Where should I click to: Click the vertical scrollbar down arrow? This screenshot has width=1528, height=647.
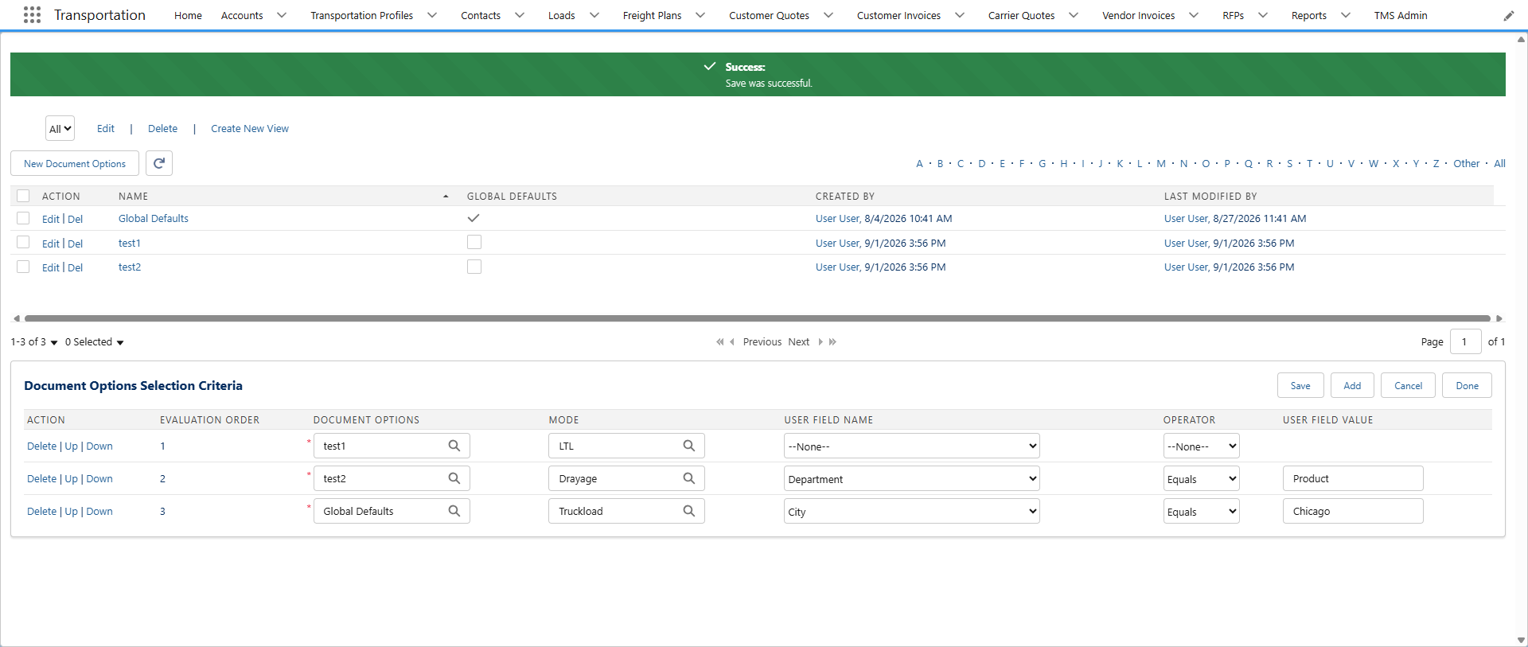(1522, 640)
